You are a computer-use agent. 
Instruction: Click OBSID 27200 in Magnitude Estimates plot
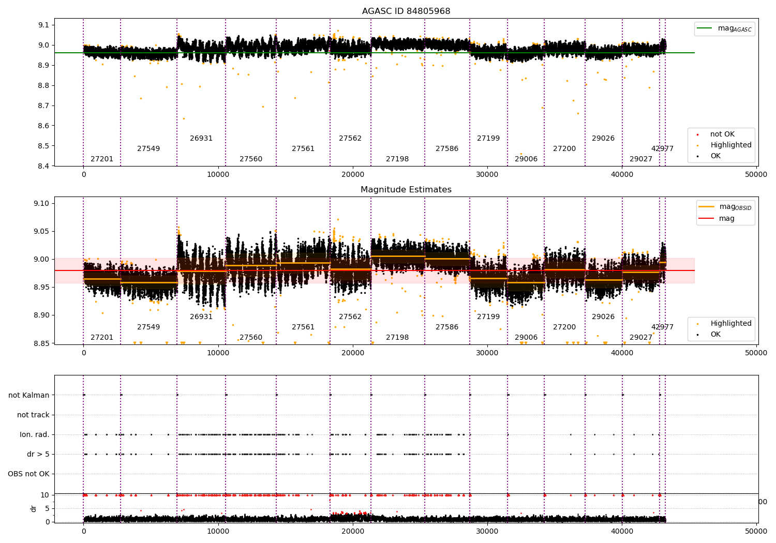pyautogui.click(x=564, y=327)
